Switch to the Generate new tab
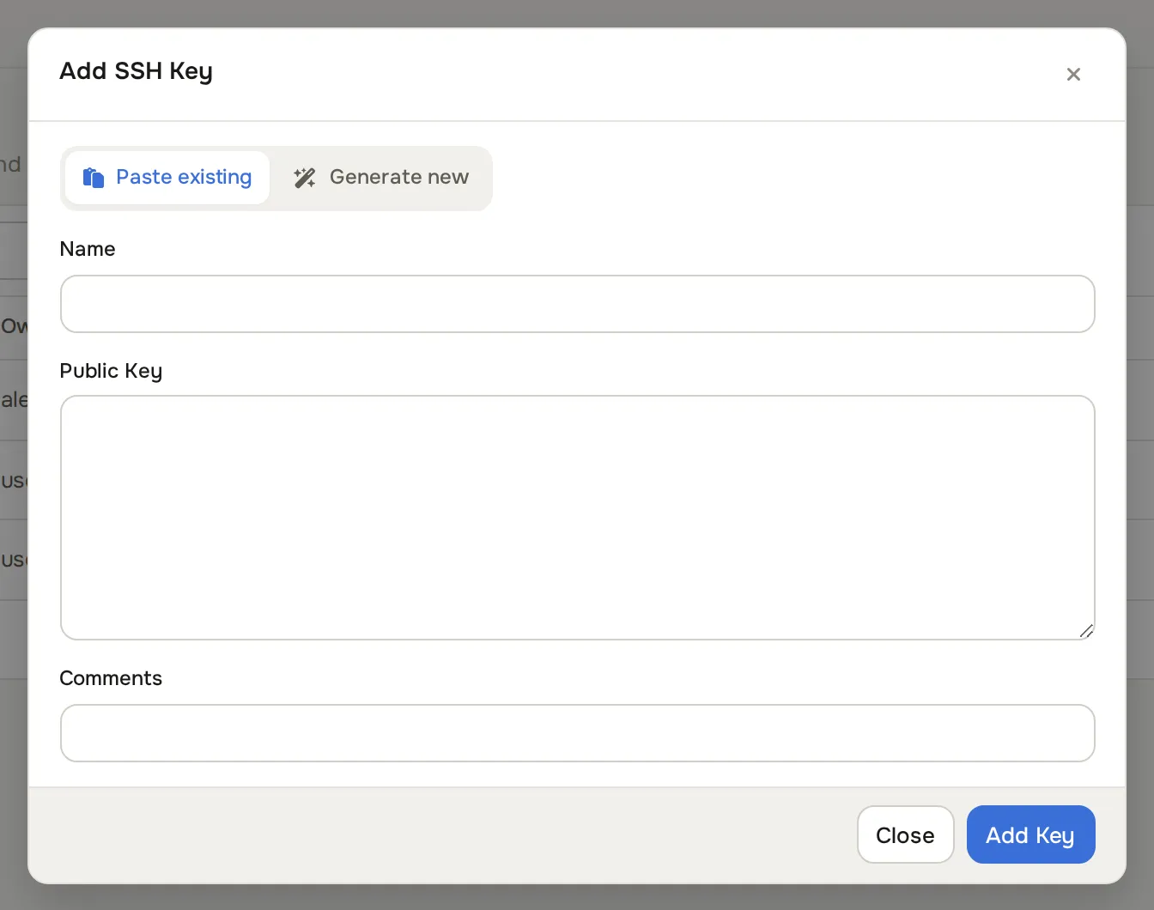This screenshot has width=1154, height=910. [381, 178]
